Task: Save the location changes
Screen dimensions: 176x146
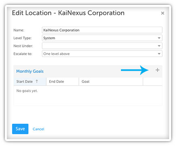Action: 20,129
